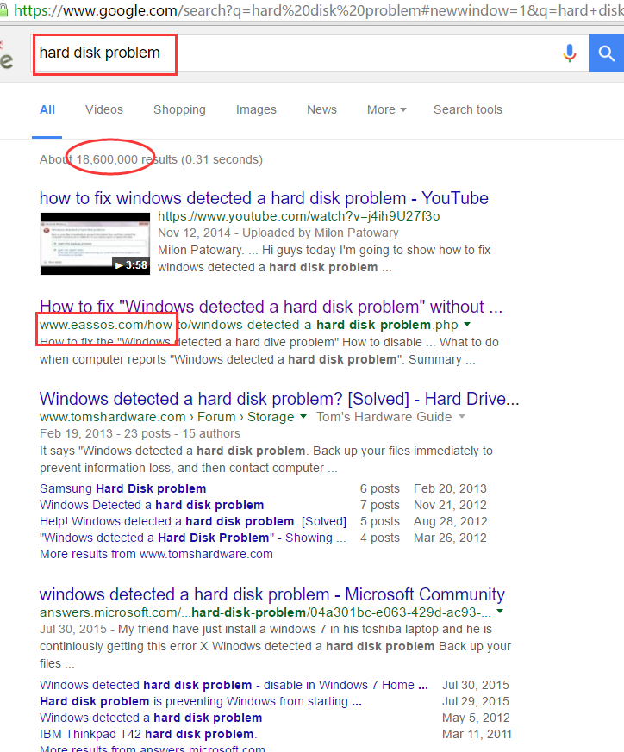Click the tomshardware.com Forum breadcrumb URL

[x=166, y=417]
